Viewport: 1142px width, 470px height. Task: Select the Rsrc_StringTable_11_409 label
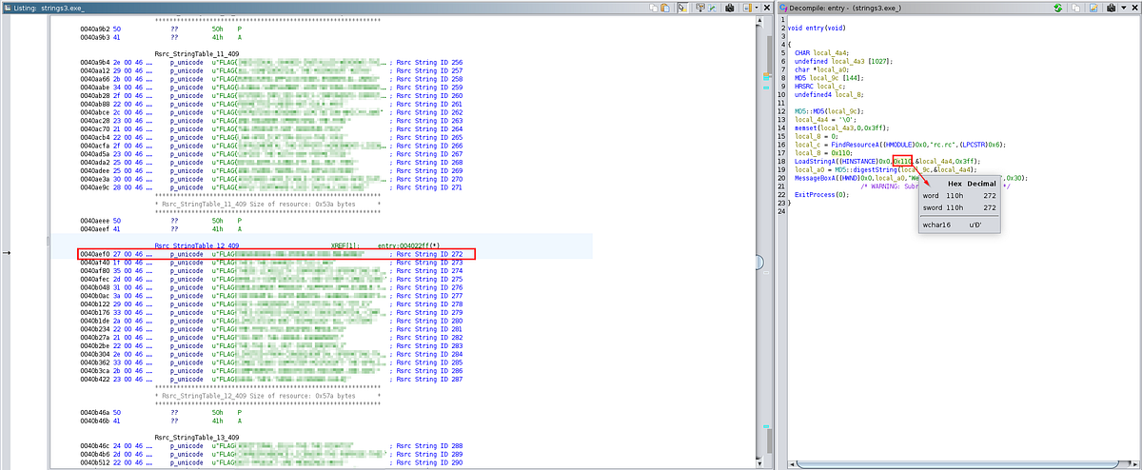pyautogui.click(x=196, y=54)
